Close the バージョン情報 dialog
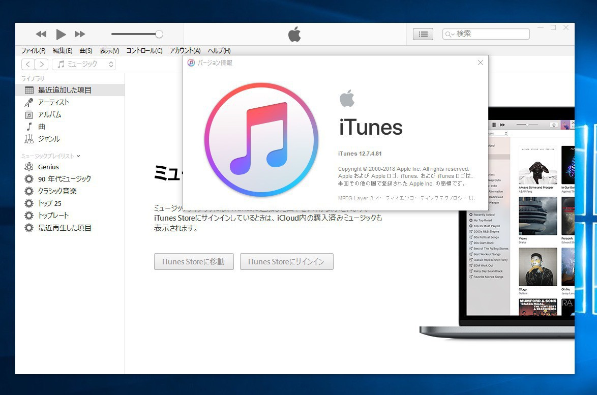Screen dimensions: 597x395 (481, 63)
